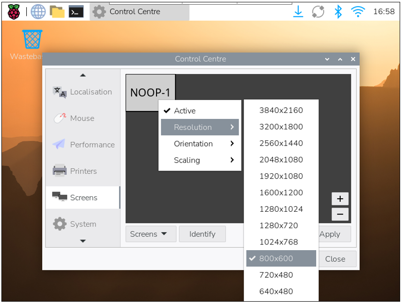Viewport: 402px width, 304px height.
Task: Click the Printers icon in sidebar
Action: [60, 171]
